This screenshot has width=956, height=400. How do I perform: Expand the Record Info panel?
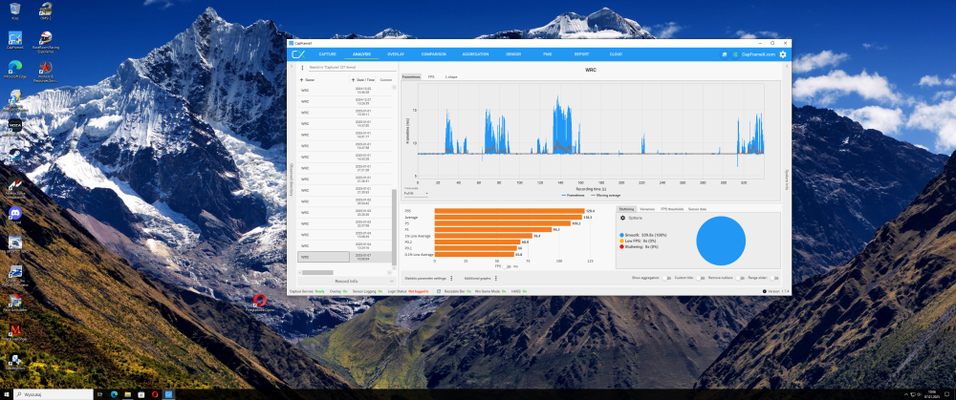pos(346,282)
